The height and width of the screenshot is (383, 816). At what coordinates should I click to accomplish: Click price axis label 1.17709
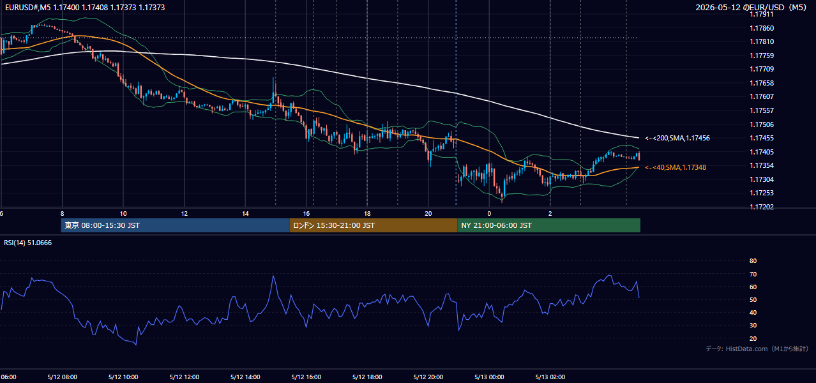point(762,69)
